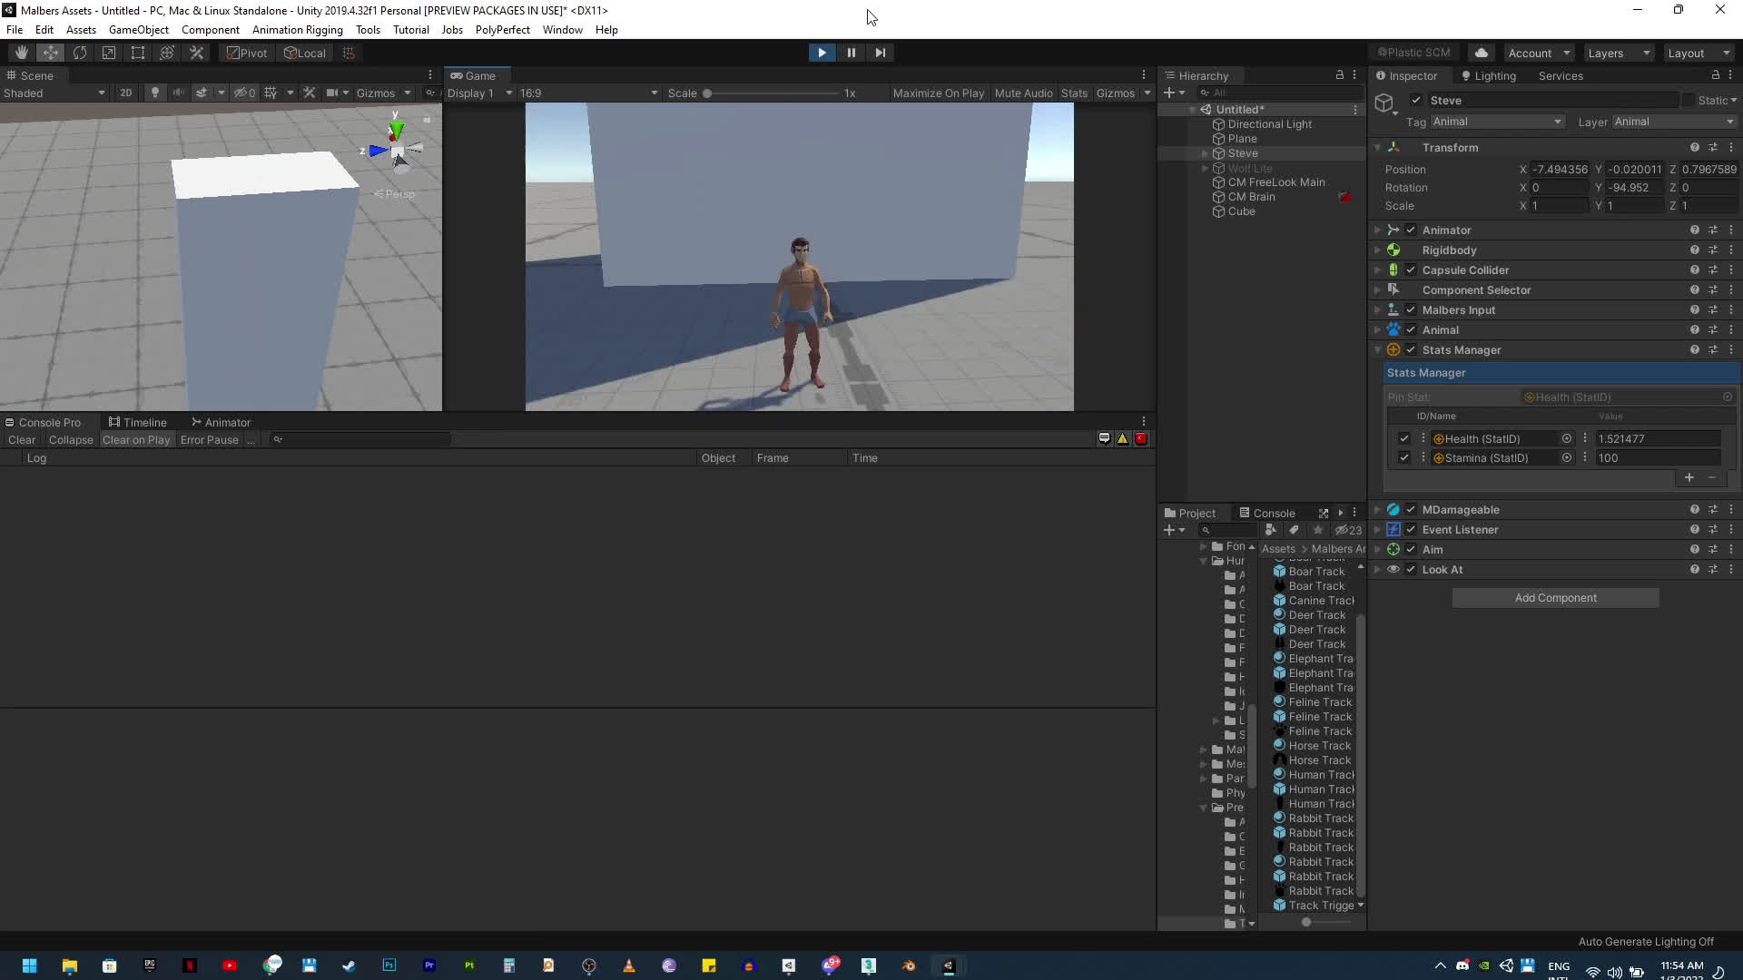Expand the Animator component
The width and height of the screenshot is (1743, 980).
click(x=1377, y=230)
